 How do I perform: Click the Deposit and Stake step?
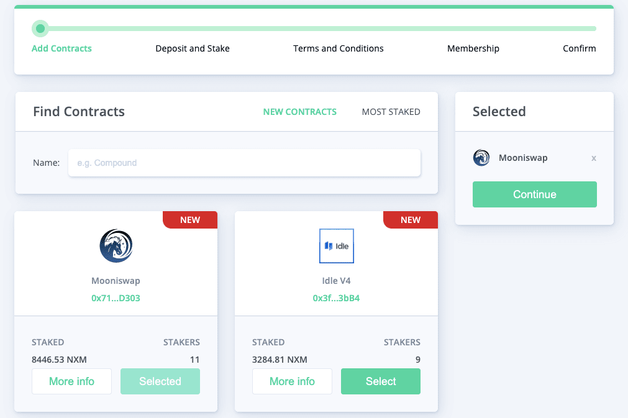click(192, 48)
